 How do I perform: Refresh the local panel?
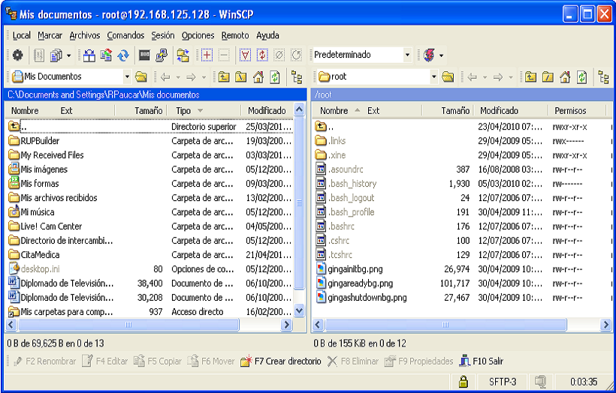275,76
